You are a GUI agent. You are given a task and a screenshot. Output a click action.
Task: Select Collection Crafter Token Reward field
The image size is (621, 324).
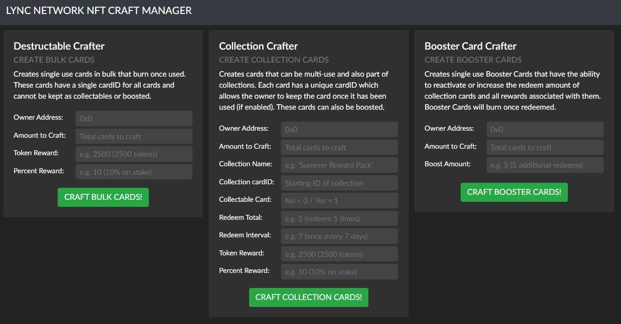[x=339, y=254]
